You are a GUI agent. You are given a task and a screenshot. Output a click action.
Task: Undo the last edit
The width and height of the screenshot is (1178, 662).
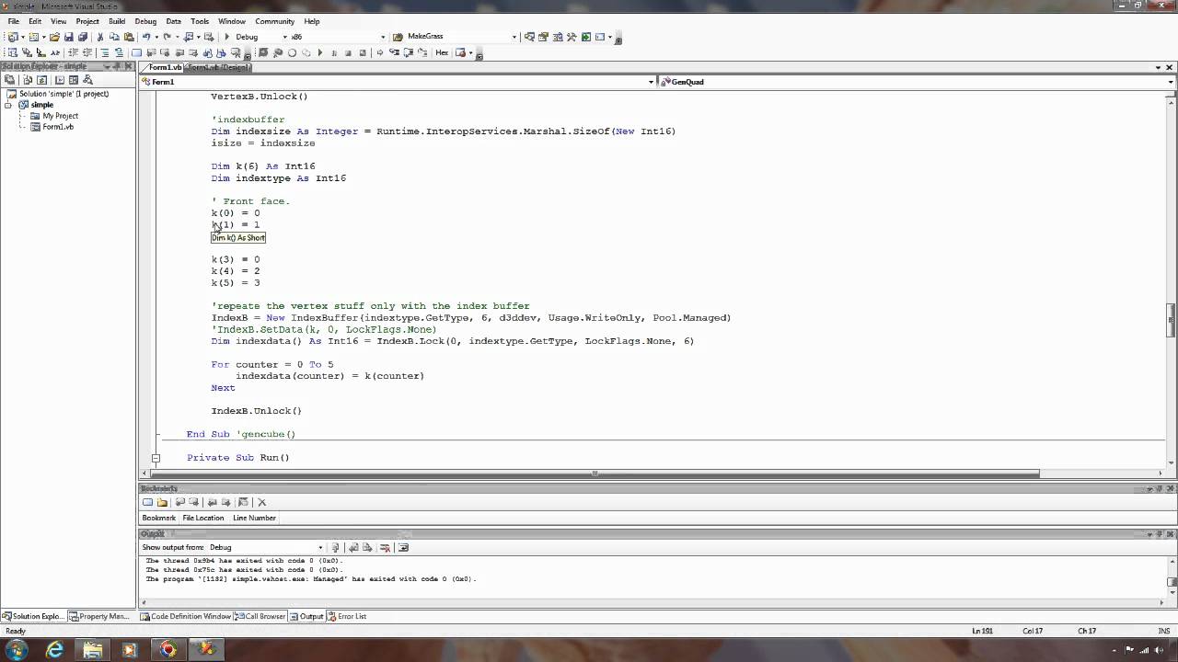pyautogui.click(x=146, y=37)
